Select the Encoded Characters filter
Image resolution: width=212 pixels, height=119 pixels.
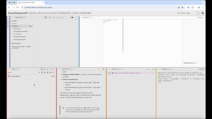click(22, 37)
